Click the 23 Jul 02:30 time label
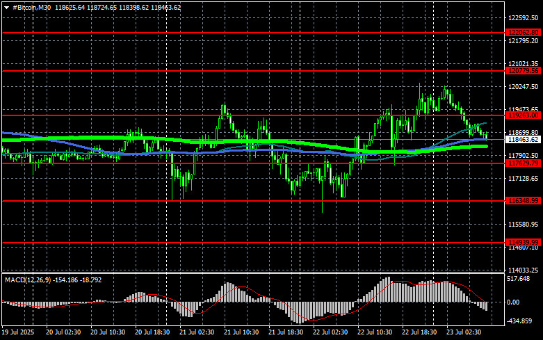Image resolution: width=543 pixels, height=340 pixels. [464, 332]
